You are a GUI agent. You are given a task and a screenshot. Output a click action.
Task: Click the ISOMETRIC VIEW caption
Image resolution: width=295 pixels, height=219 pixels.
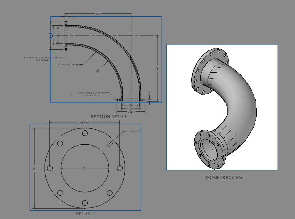(224, 177)
